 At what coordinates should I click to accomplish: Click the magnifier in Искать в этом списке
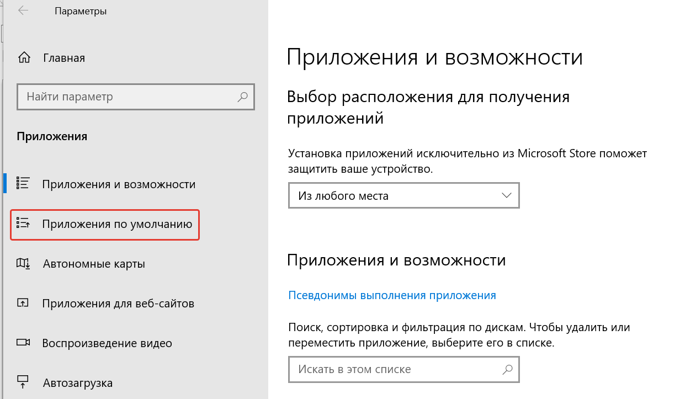(507, 369)
